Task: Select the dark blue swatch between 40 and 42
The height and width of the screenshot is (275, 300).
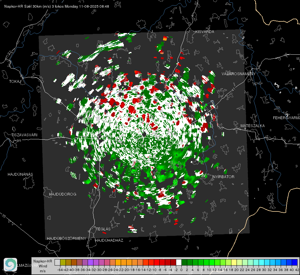Action: pyautogui.click(x=295, y=262)
